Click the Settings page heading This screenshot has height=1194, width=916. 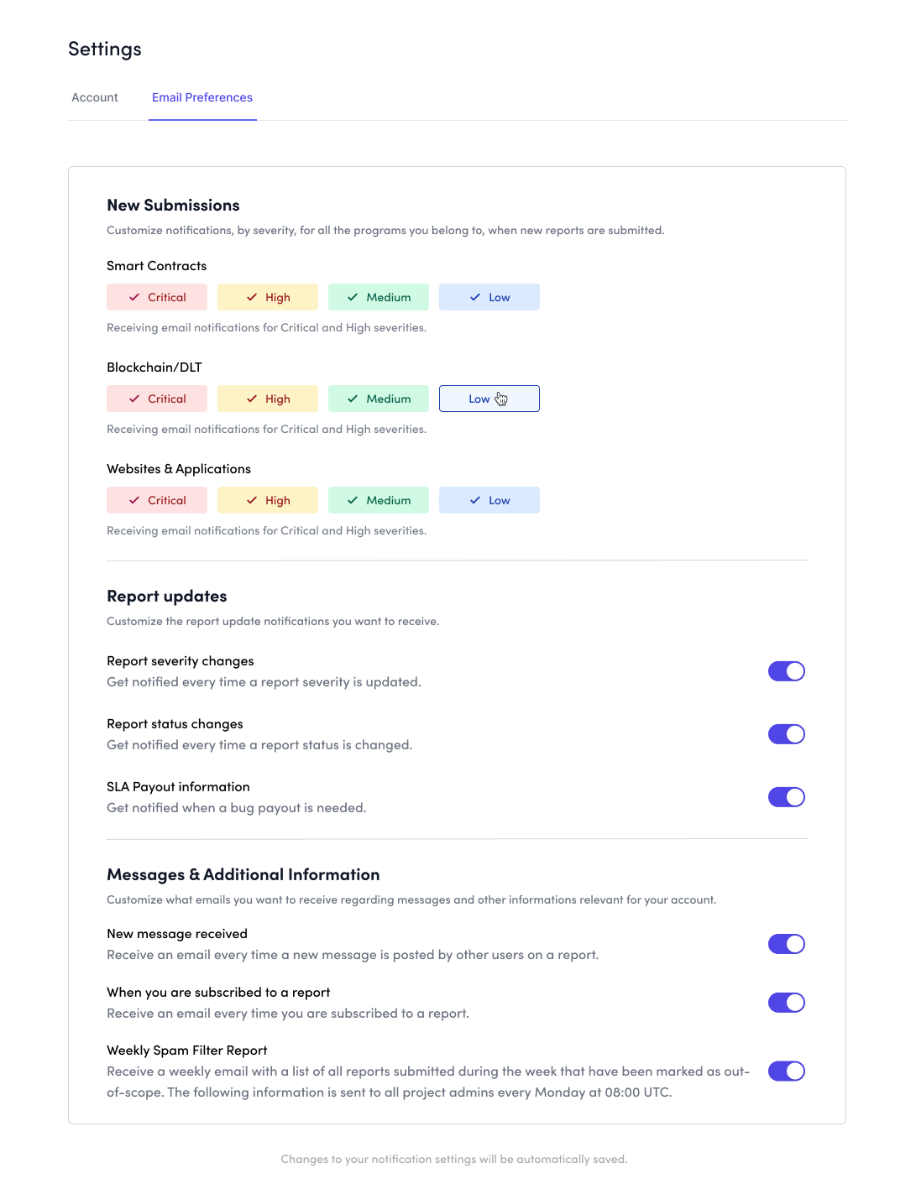pyautogui.click(x=105, y=49)
